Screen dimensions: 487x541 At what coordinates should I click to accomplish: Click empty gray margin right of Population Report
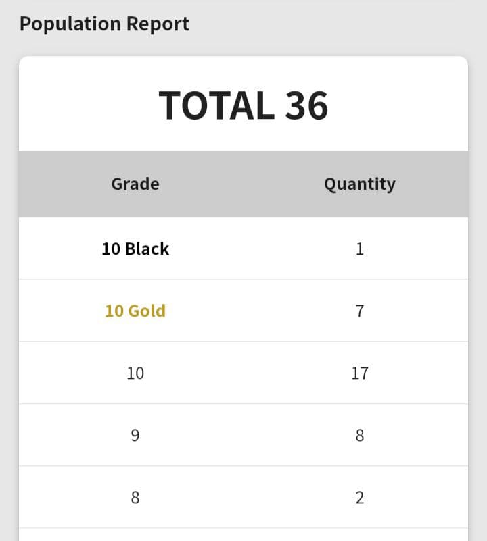point(338,24)
